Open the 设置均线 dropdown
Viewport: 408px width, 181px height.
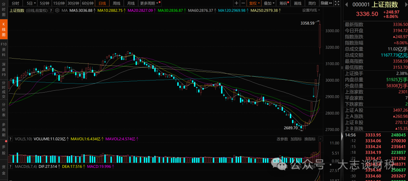click(311, 10)
